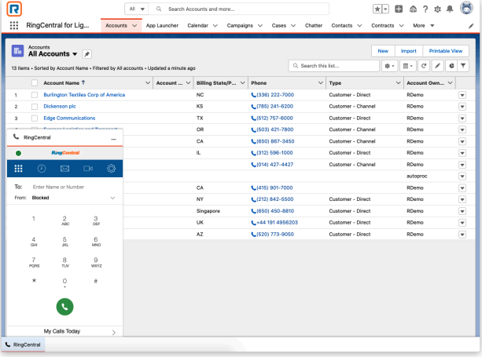Click the Printable View button
The image size is (482, 357).
(x=446, y=51)
